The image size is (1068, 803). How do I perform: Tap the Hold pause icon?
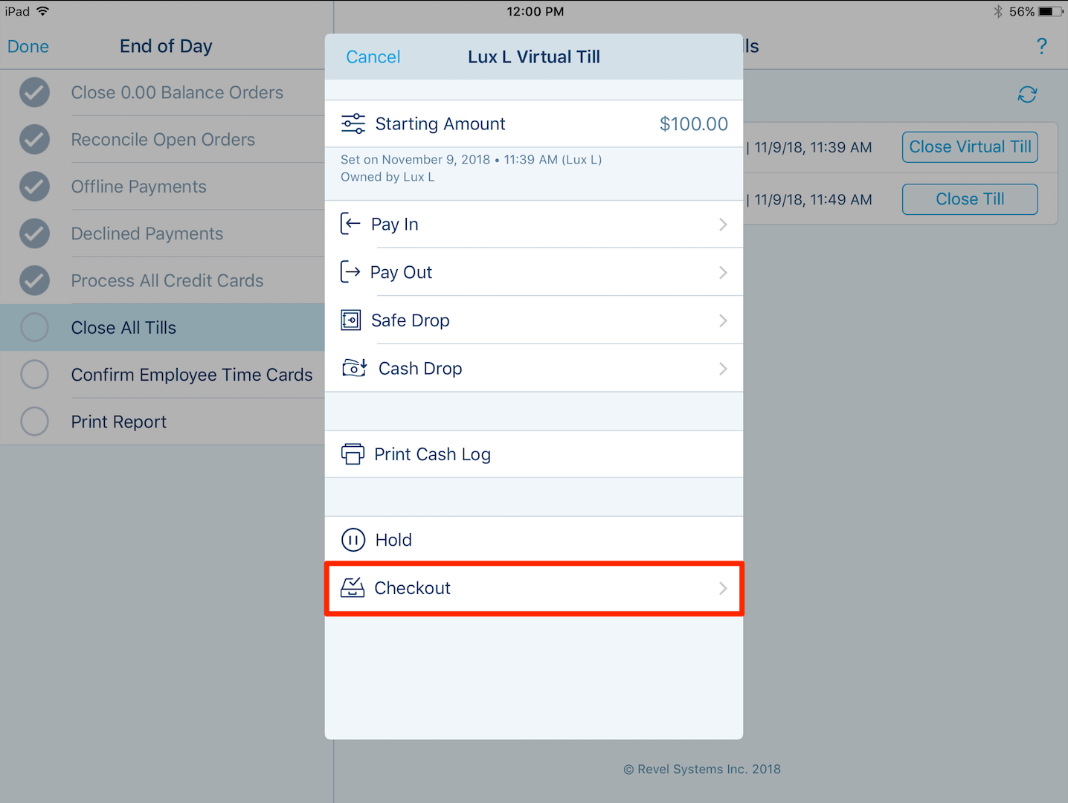pyautogui.click(x=353, y=540)
